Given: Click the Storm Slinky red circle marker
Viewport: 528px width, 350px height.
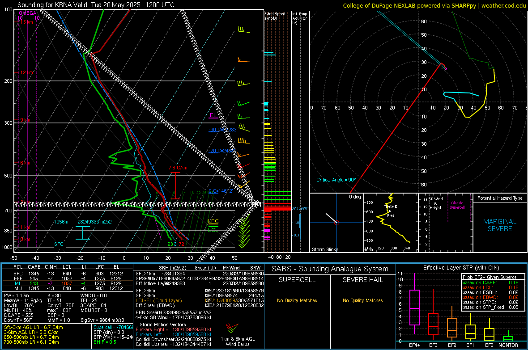Looking at the screenshot, I should coord(337,223).
